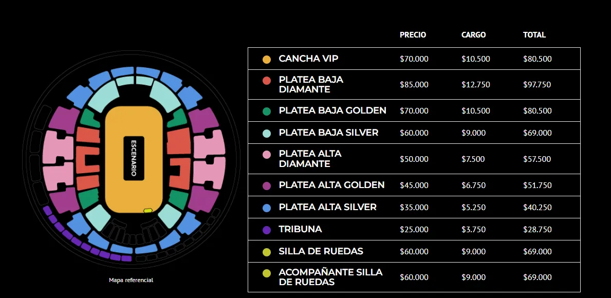This screenshot has width=611, height=298.
Task: Click the magenta Platea Alta Golden dot
Action: (x=267, y=185)
